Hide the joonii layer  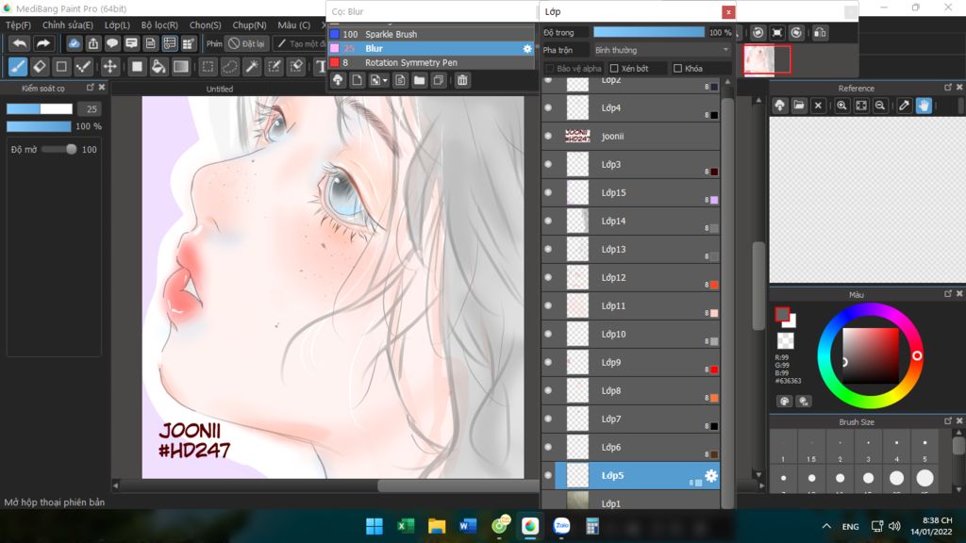click(x=548, y=136)
